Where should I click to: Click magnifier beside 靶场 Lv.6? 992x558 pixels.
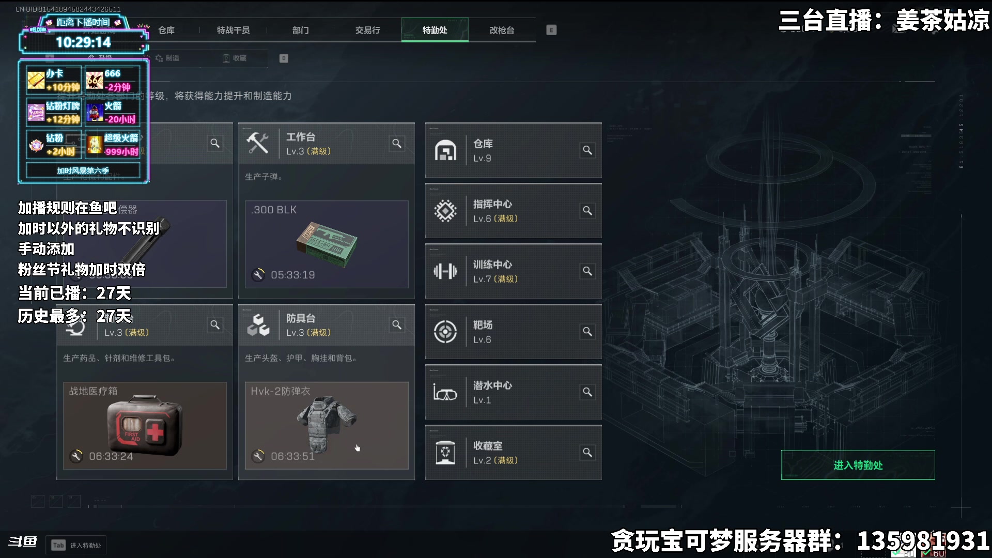click(587, 331)
